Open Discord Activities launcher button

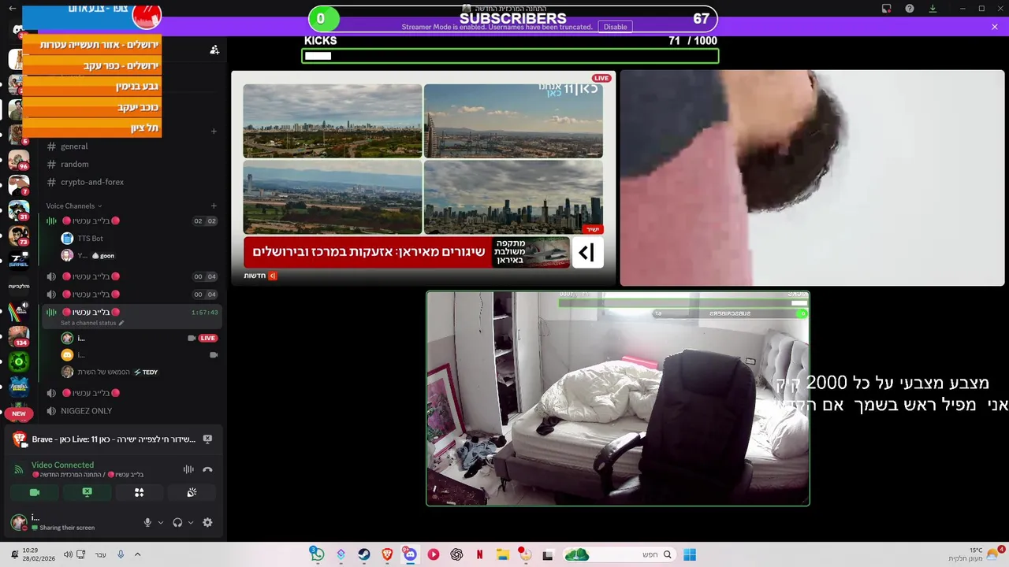pyautogui.click(x=139, y=492)
